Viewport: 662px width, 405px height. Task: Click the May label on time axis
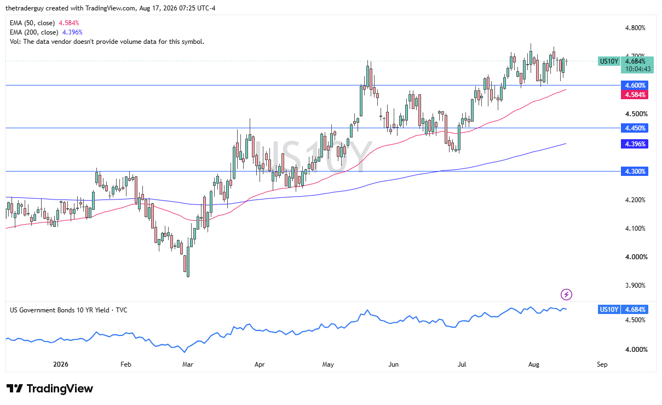coord(328,364)
